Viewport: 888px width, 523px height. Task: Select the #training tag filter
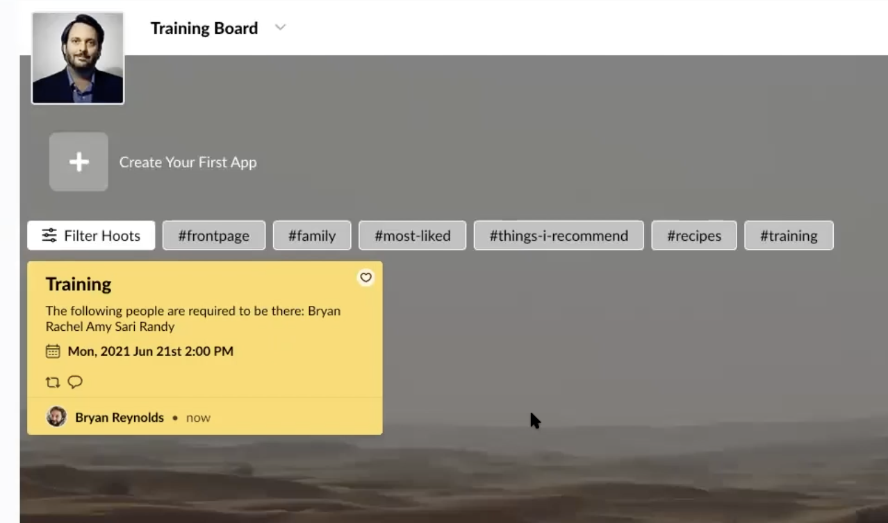(788, 236)
